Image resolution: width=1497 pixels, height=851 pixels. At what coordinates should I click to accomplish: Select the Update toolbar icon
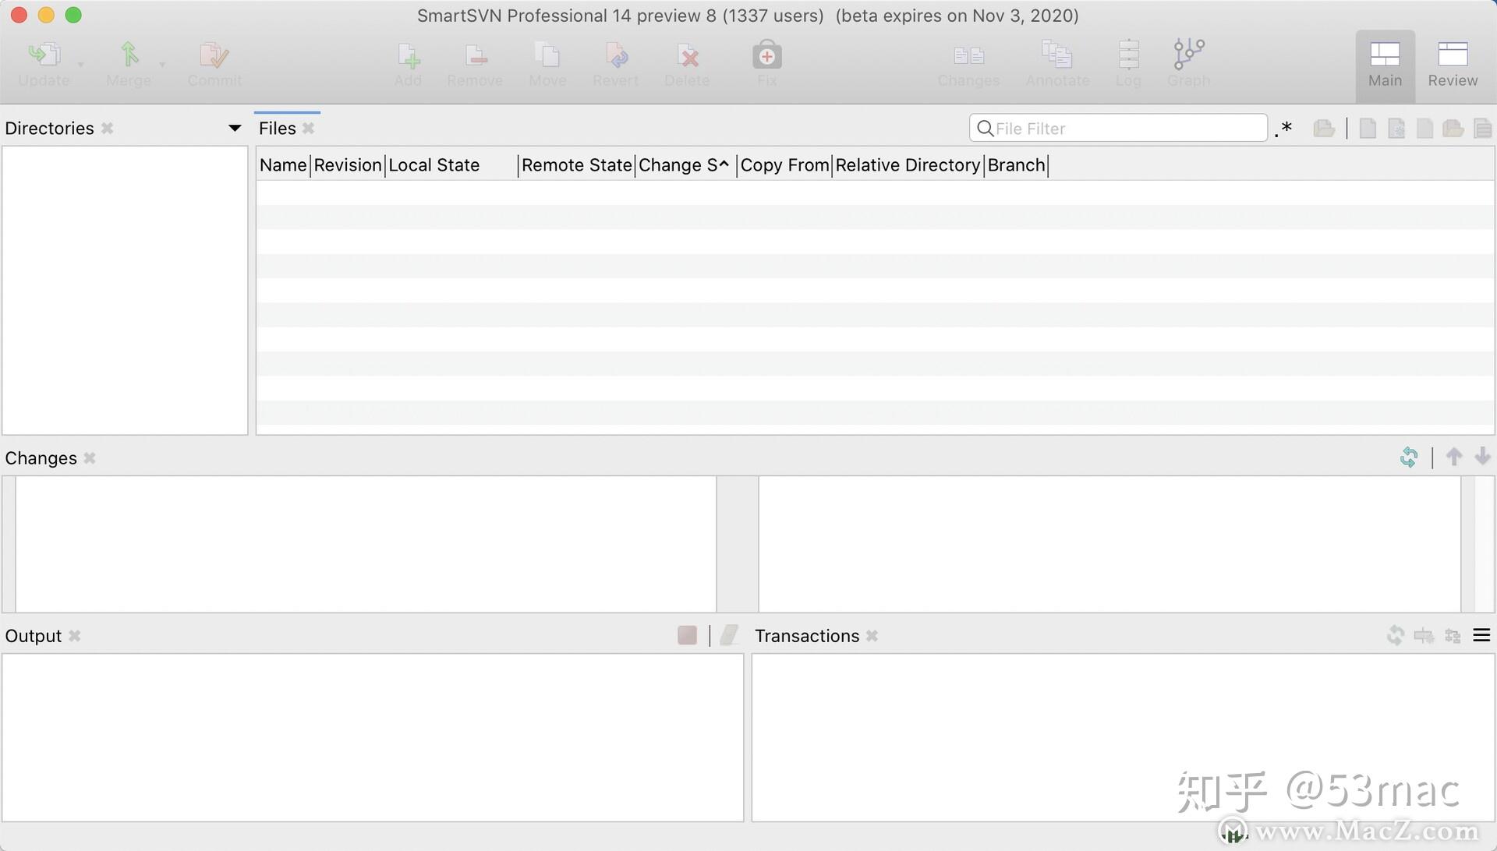(43, 55)
